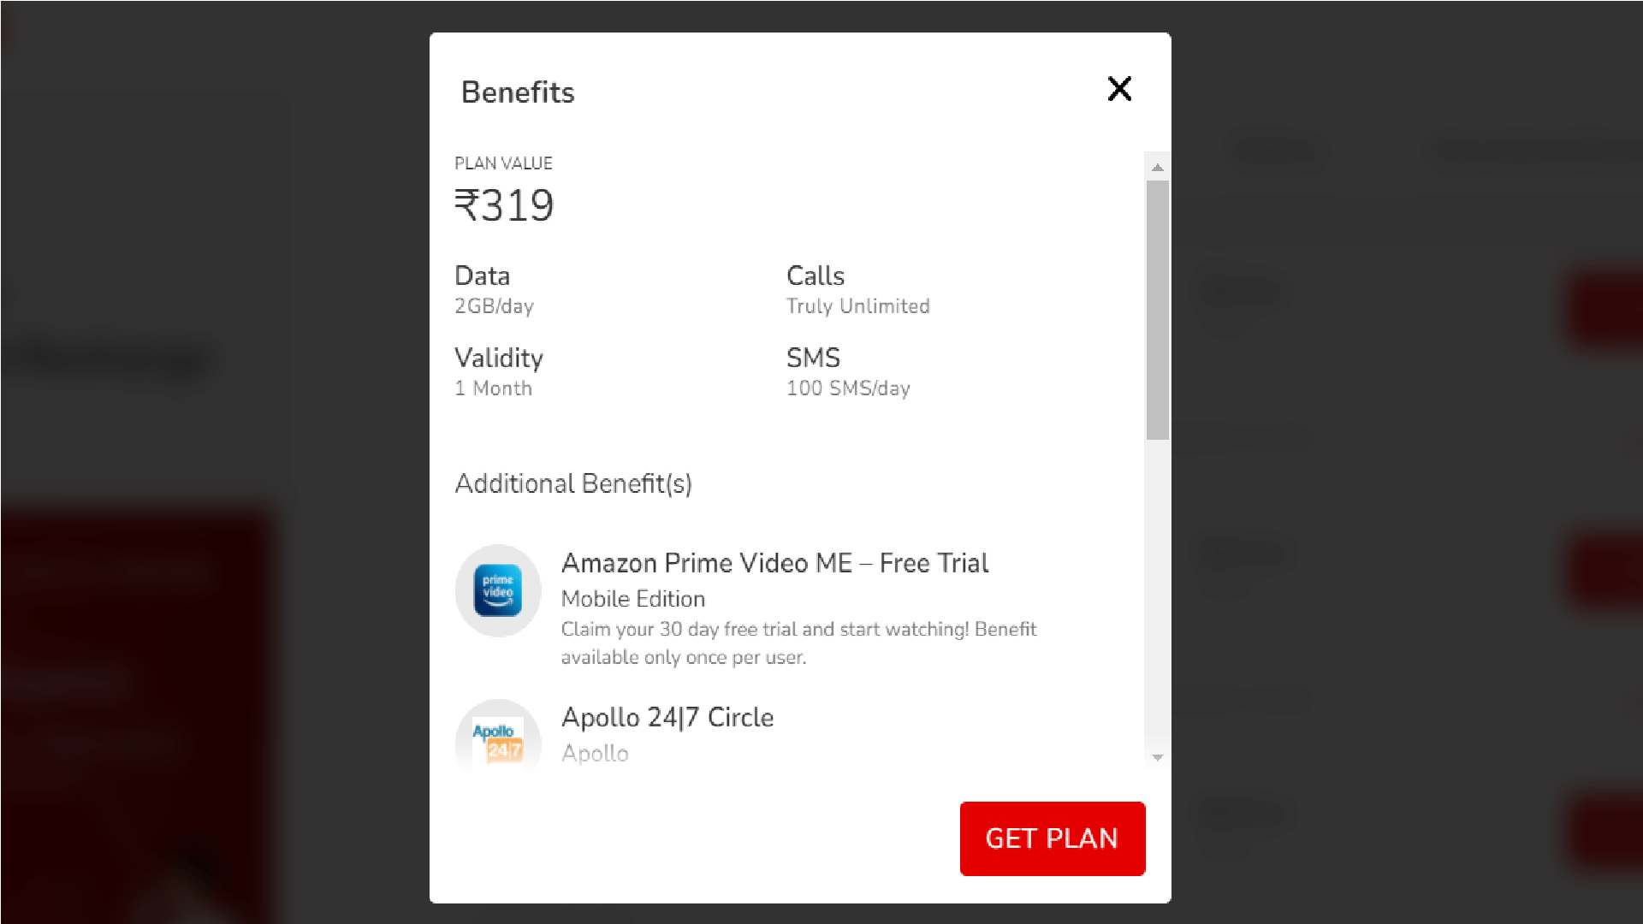Viewport: 1643px width, 924px height.
Task: Click the Apollo 24|7 circular thumbnail
Action: [498, 737]
